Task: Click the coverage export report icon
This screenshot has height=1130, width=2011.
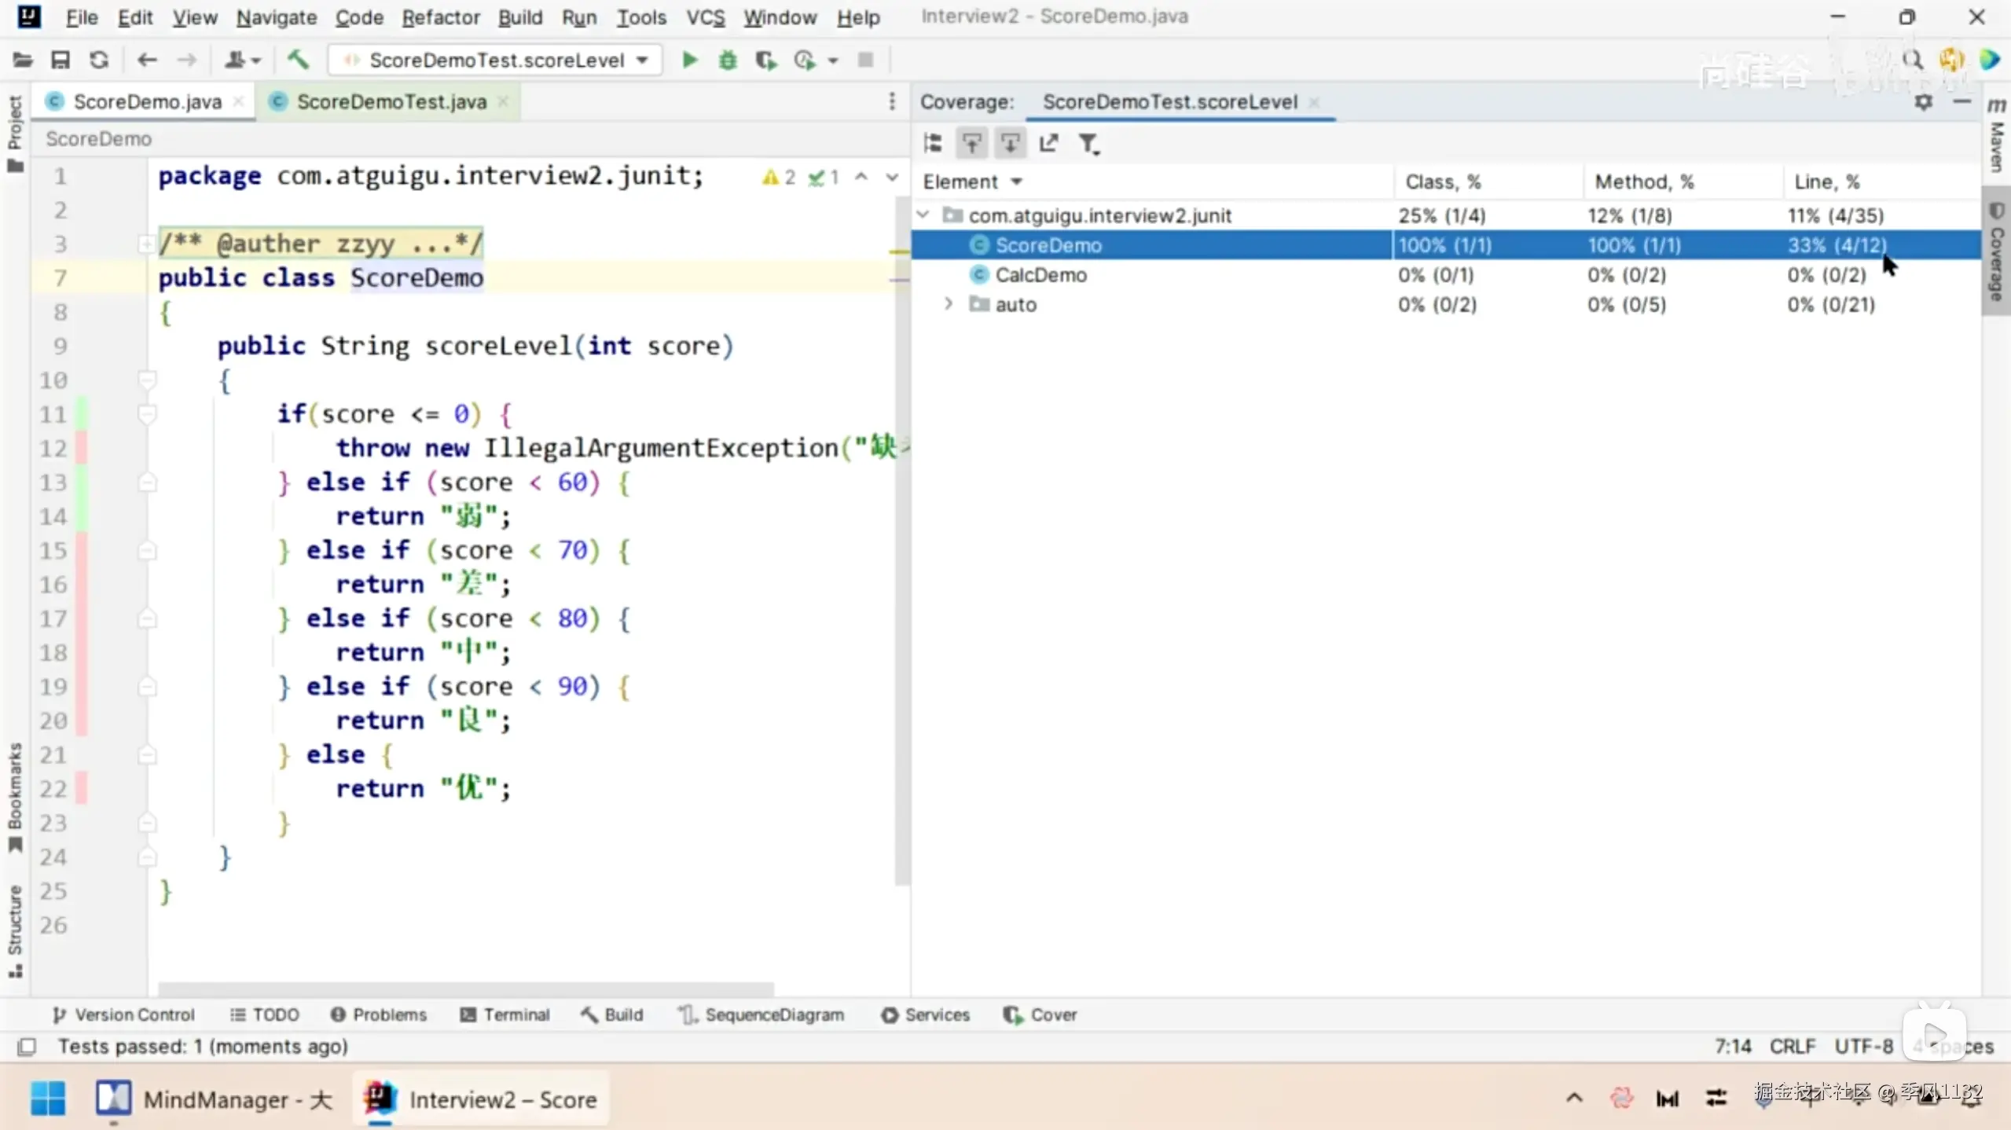Action: pyautogui.click(x=1048, y=143)
